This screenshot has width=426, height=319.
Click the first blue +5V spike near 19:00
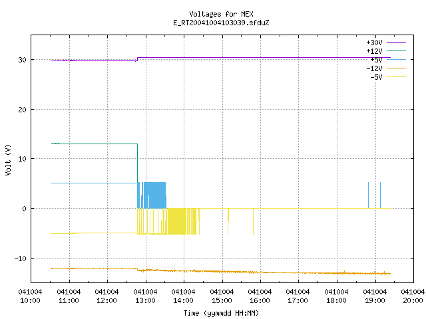pyautogui.click(x=368, y=195)
